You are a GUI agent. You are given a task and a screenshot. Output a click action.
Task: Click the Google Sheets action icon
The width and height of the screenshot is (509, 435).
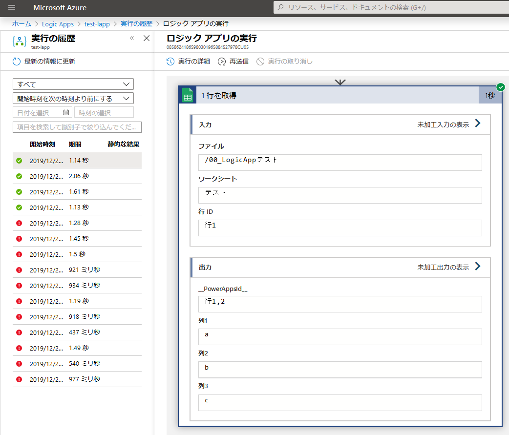pos(187,95)
